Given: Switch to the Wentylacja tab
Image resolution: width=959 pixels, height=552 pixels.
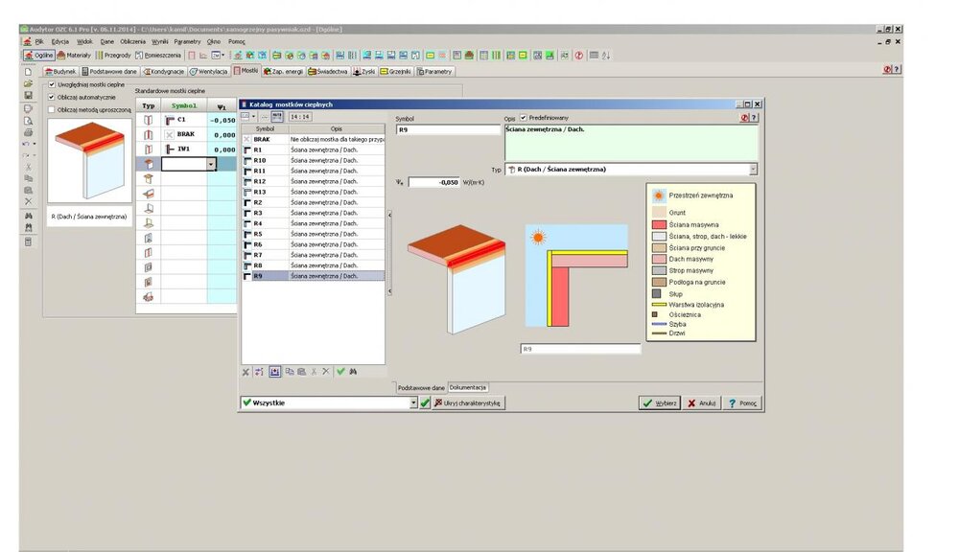Looking at the screenshot, I should [208, 71].
